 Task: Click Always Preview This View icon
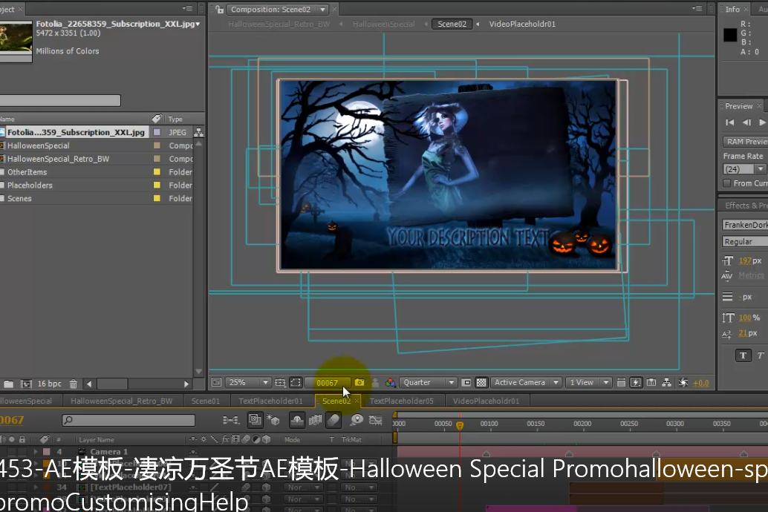tap(216, 382)
